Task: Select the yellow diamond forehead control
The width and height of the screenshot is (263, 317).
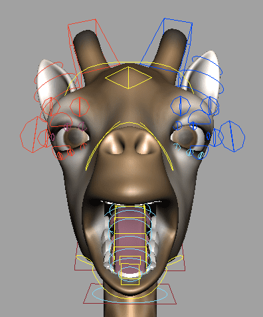Action: (129, 78)
